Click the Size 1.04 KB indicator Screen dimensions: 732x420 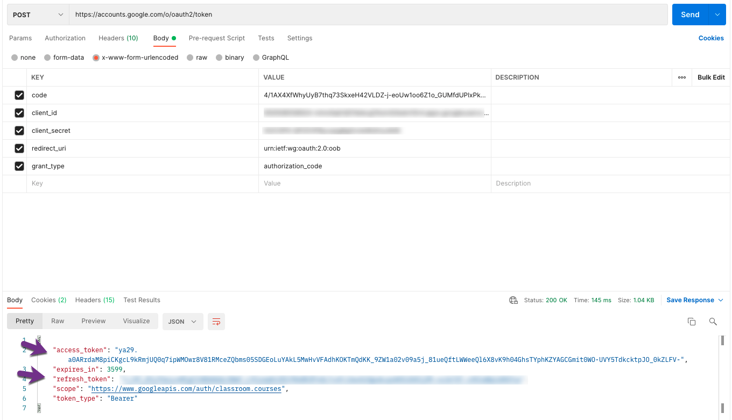pyautogui.click(x=636, y=300)
